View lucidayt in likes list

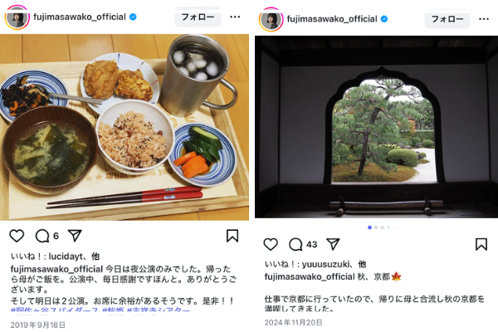66,256
